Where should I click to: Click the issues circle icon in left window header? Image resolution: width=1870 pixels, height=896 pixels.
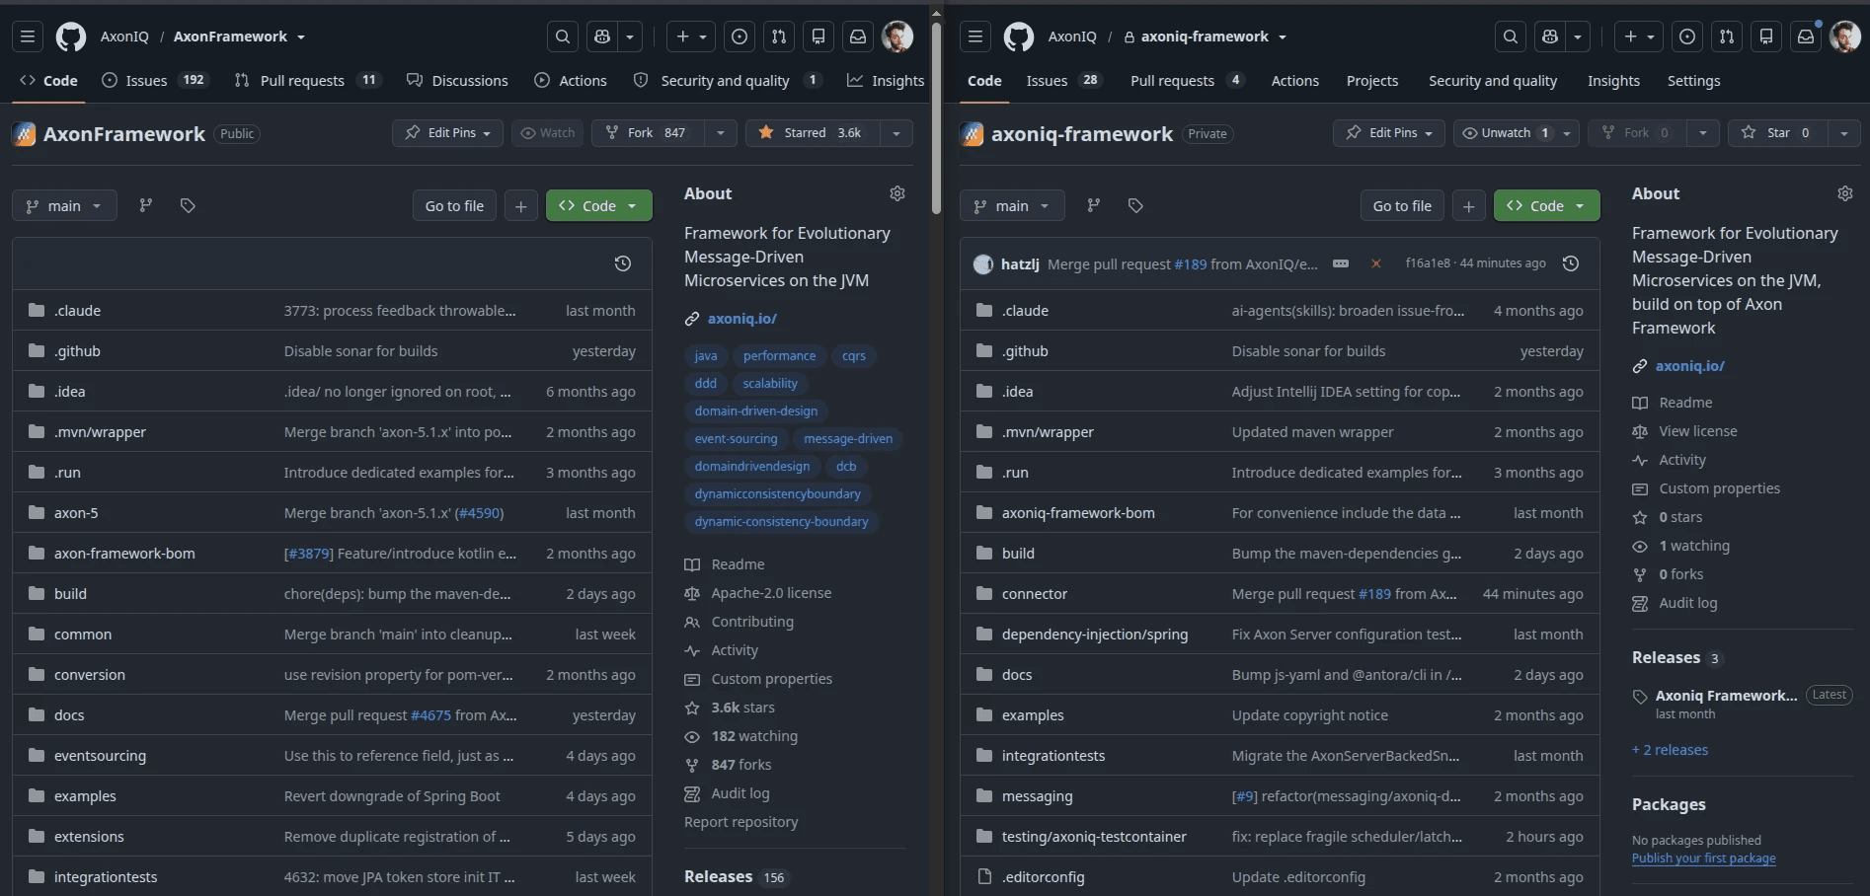pyautogui.click(x=740, y=37)
